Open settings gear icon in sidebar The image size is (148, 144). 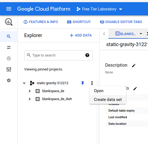pos(9,80)
